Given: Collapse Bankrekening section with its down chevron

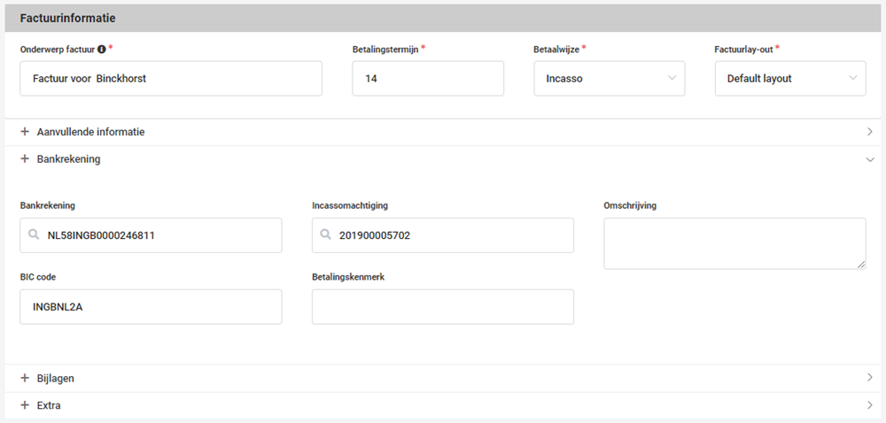Looking at the screenshot, I should tap(870, 159).
